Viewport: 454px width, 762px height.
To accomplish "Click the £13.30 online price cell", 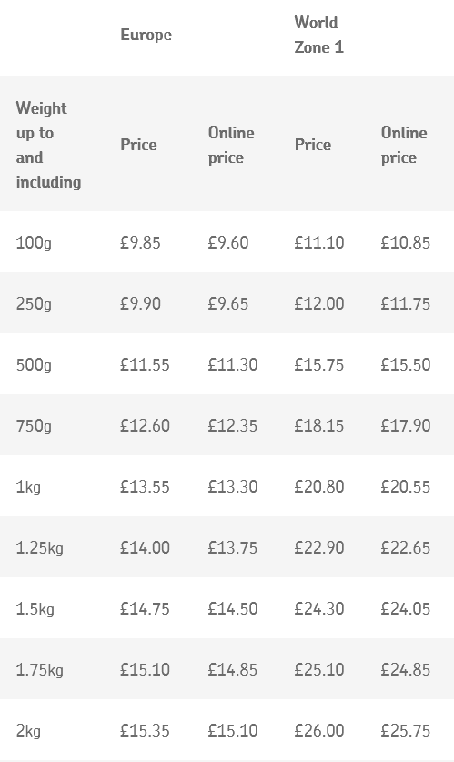I will tap(233, 487).
